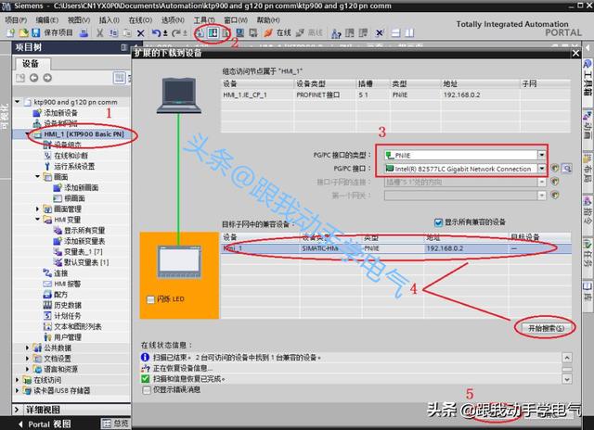Expand the 公共数据 node
The image size is (594, 430).
coord(27,348)
